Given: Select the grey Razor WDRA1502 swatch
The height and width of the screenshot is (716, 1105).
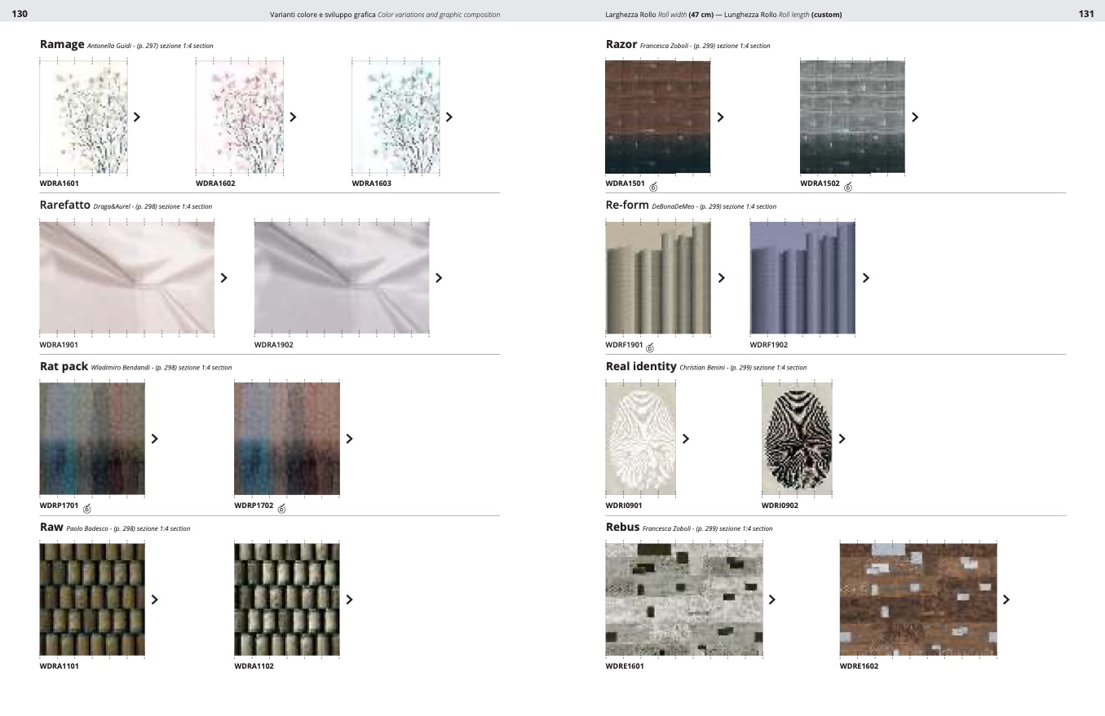Looking at the screenshot, I should (x=852, y=117).
